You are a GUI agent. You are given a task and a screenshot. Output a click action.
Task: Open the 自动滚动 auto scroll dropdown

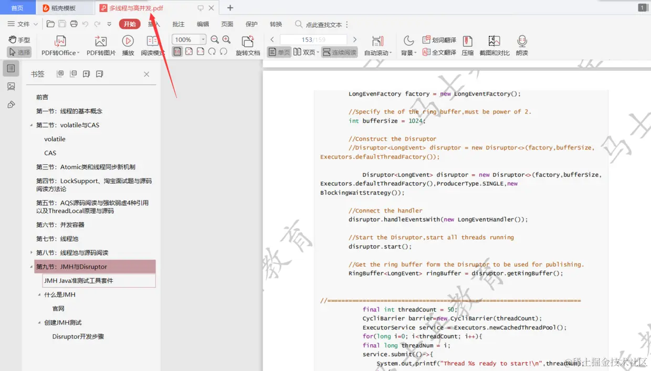click(378, 46)
